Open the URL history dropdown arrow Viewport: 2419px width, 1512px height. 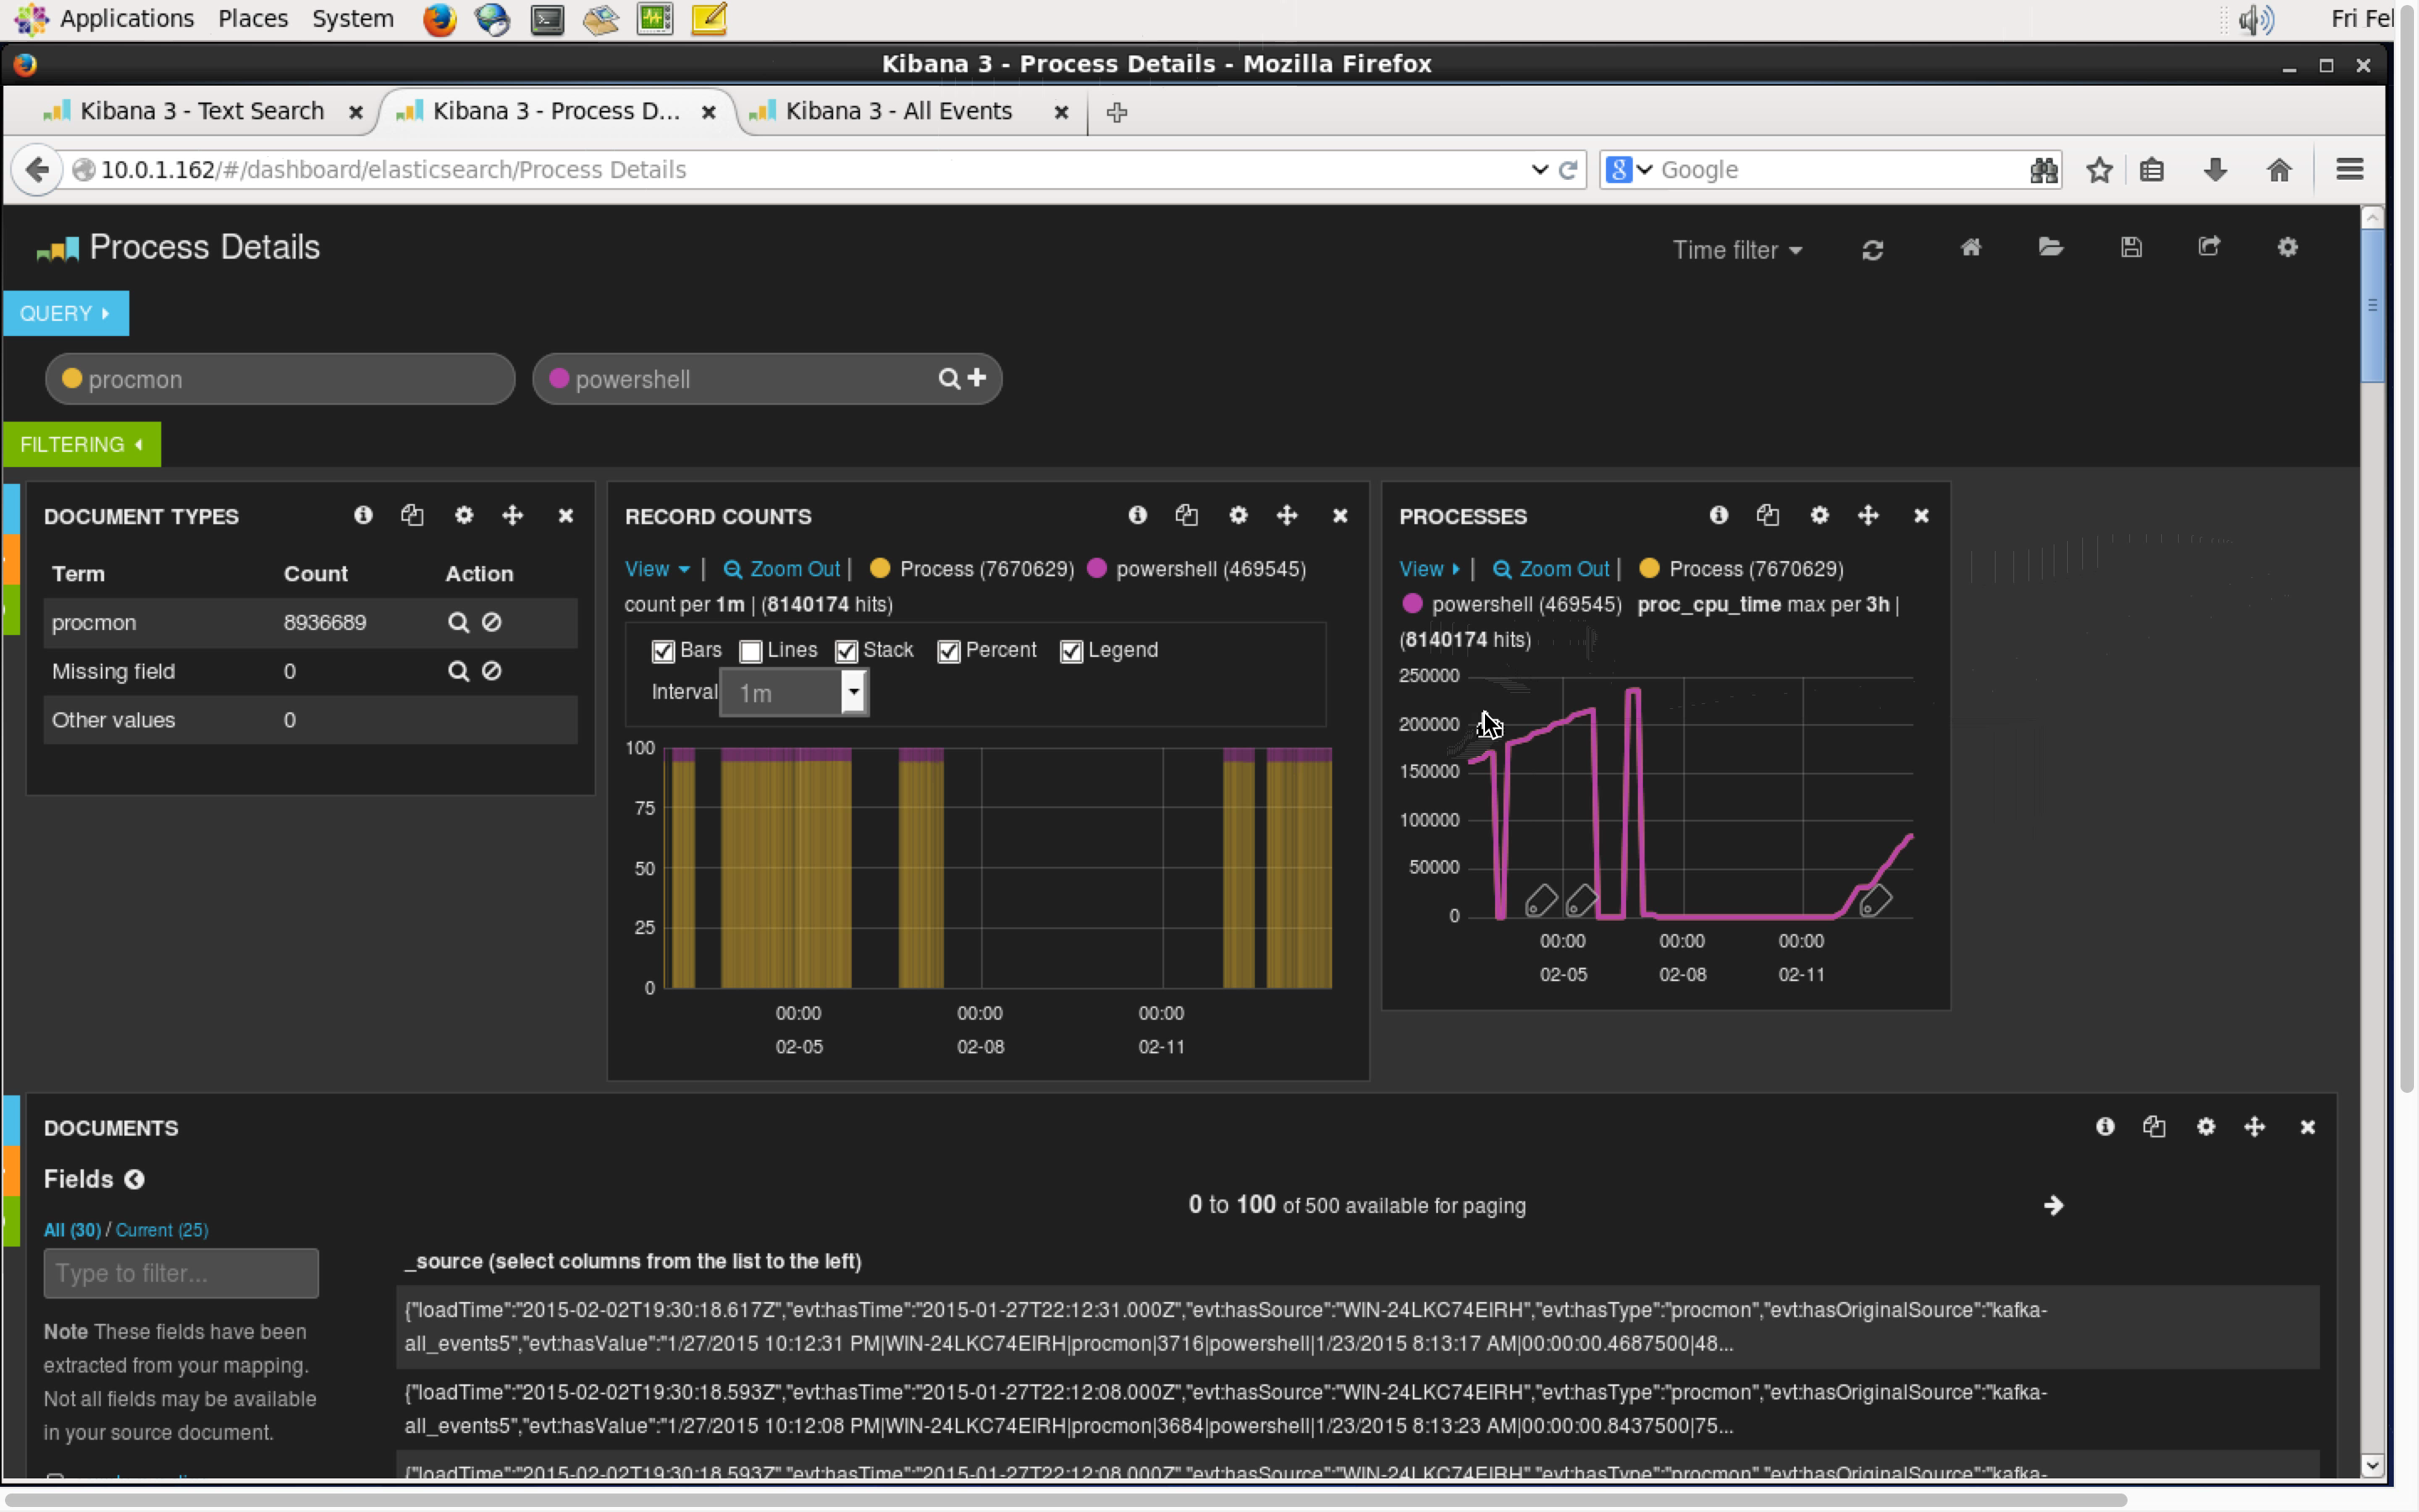point(1540,170)
